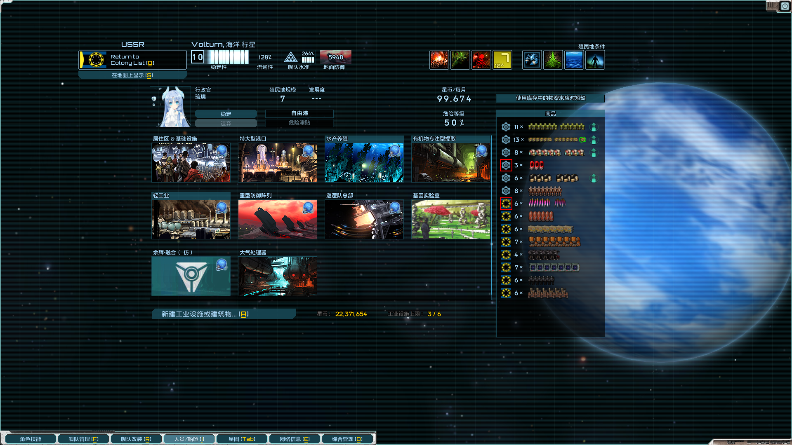This screenshot has width=792, height=445.
Task: Toggle the 危险津贴 hazard pay option
Action: coord(299,123)
